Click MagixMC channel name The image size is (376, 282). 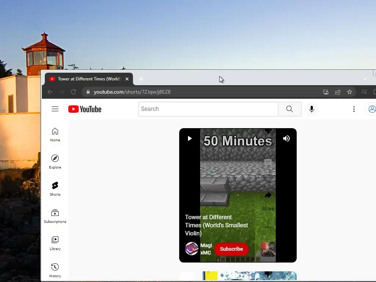pos(206,249)
